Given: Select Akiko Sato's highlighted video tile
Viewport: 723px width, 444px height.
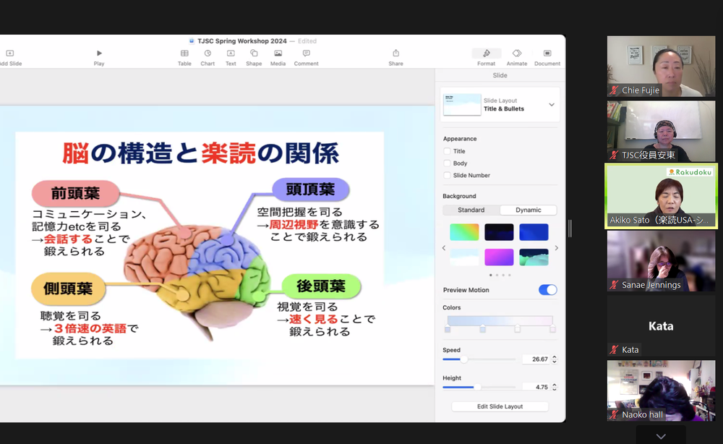Looking at the screenshot, I should point(661,196).
